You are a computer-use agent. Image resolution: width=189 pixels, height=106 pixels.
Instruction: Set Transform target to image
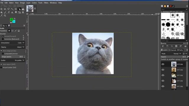tap(19, 31)
